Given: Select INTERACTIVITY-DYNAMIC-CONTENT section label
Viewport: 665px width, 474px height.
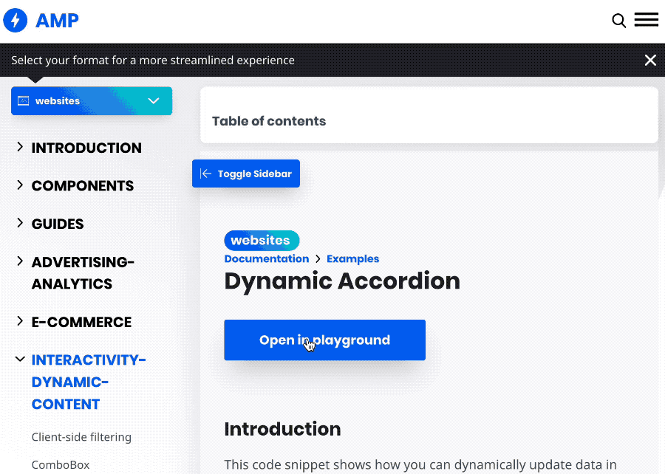Looking at the screenshot, I should click(x=89, y=382).
